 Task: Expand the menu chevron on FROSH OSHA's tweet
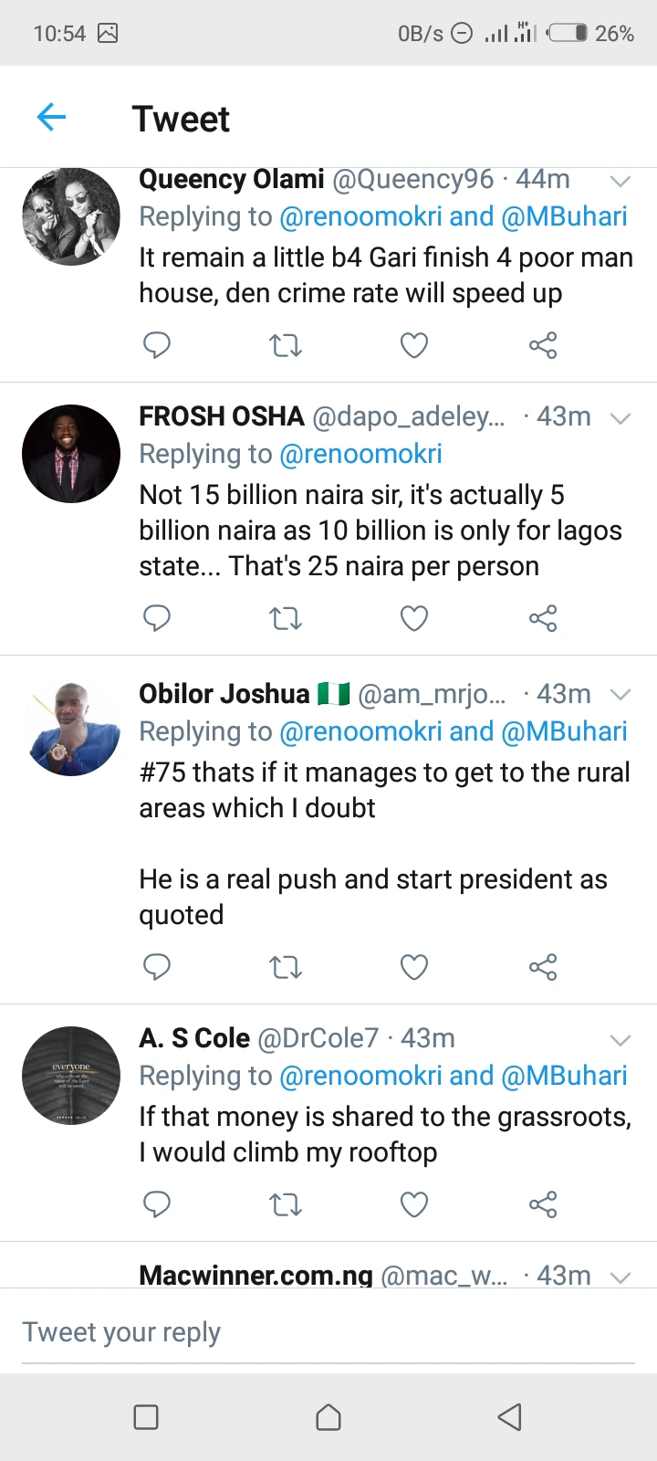coord(620,418)
